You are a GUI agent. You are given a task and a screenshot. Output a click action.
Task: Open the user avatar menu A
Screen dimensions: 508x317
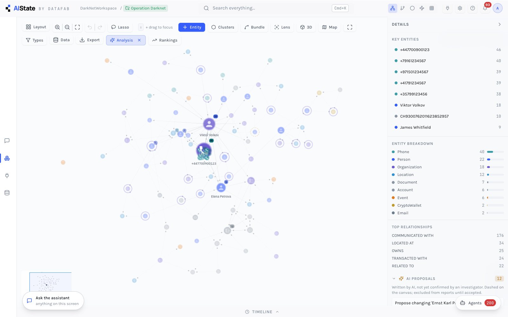coord(498,8)
